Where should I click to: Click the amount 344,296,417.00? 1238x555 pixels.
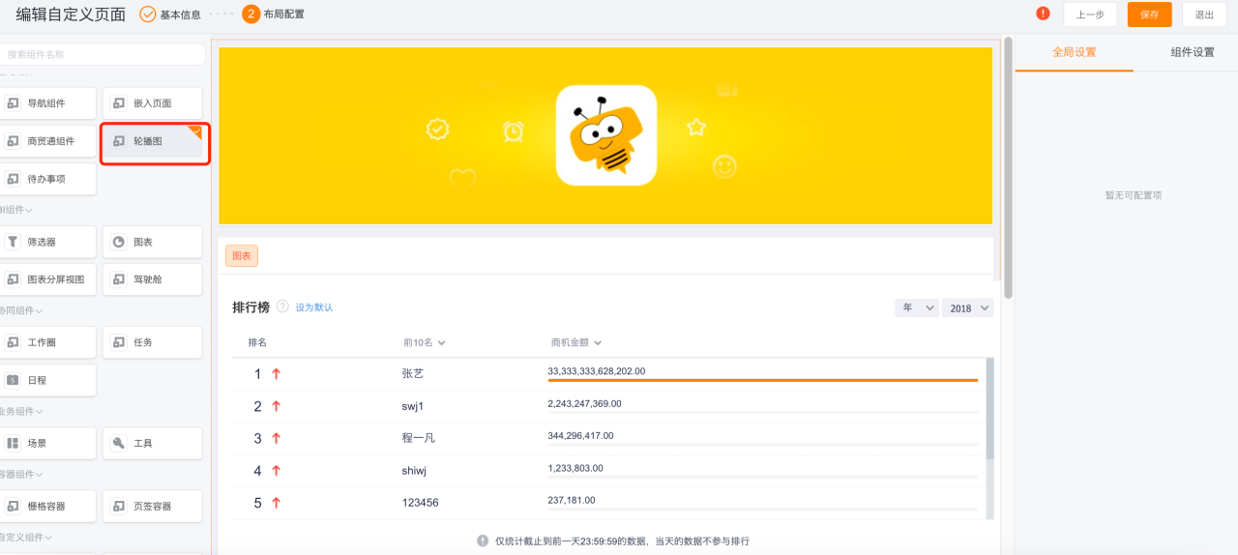[580, 436]
